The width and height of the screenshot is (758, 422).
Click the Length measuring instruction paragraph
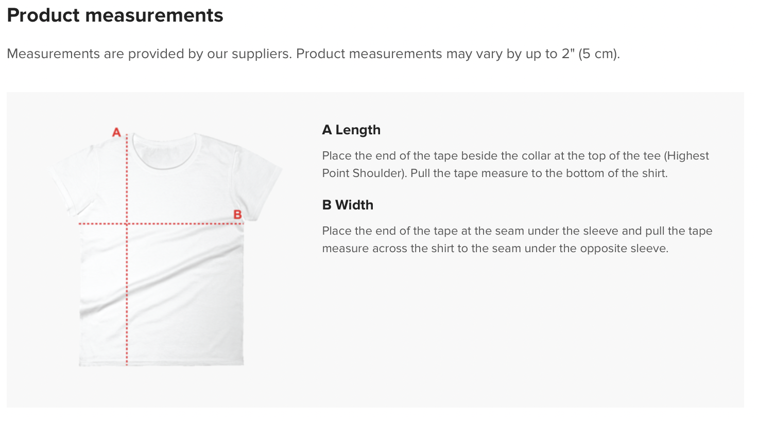coord(515,164)
